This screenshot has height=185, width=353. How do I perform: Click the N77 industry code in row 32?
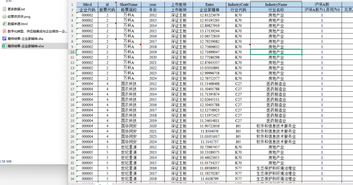pyautogui.click(x=238, y=168)
